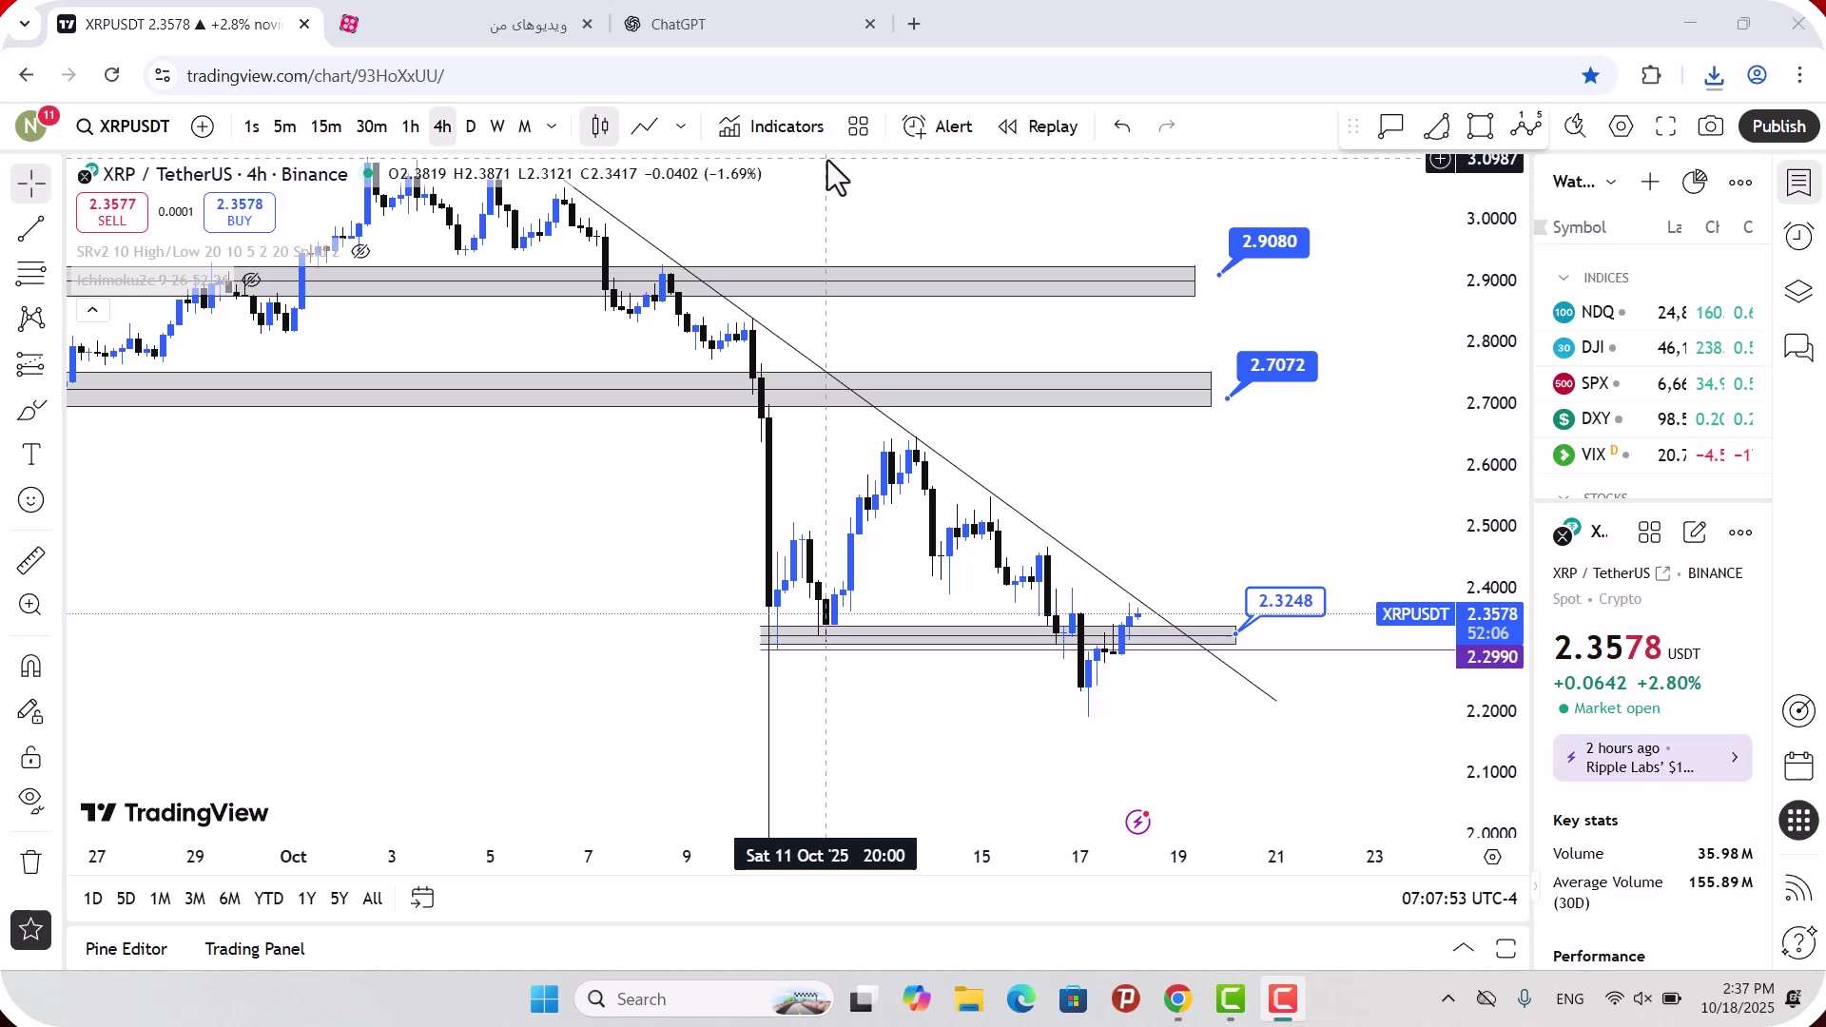Screen dimensions: 1826x1027
Task: Open the Pine Editor tab
Action: click(126, 949)
